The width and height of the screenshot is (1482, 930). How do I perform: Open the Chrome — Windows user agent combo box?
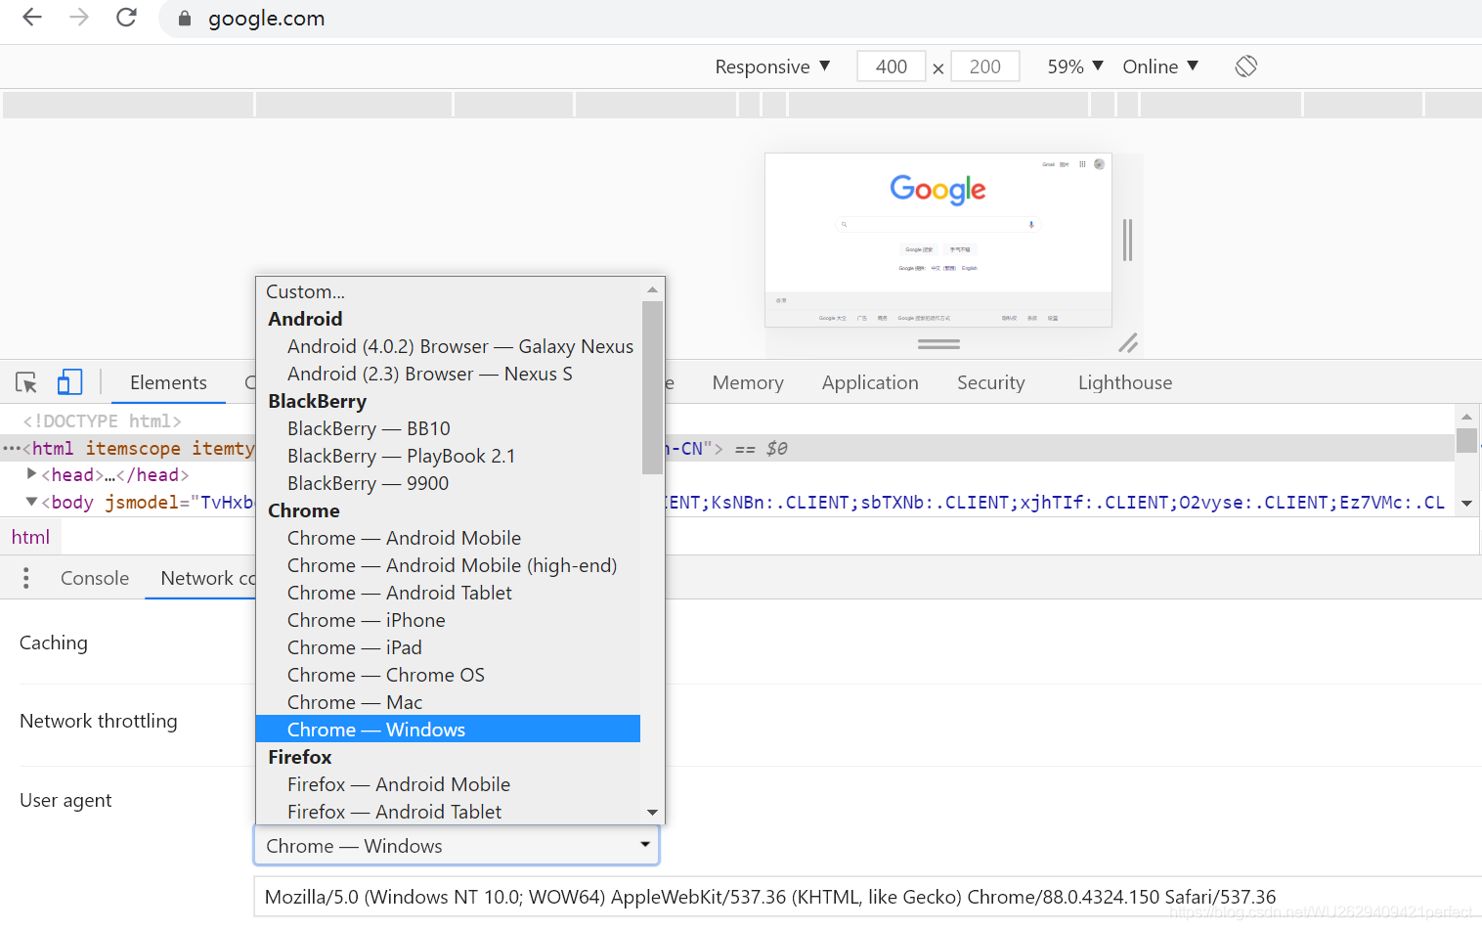457,846
